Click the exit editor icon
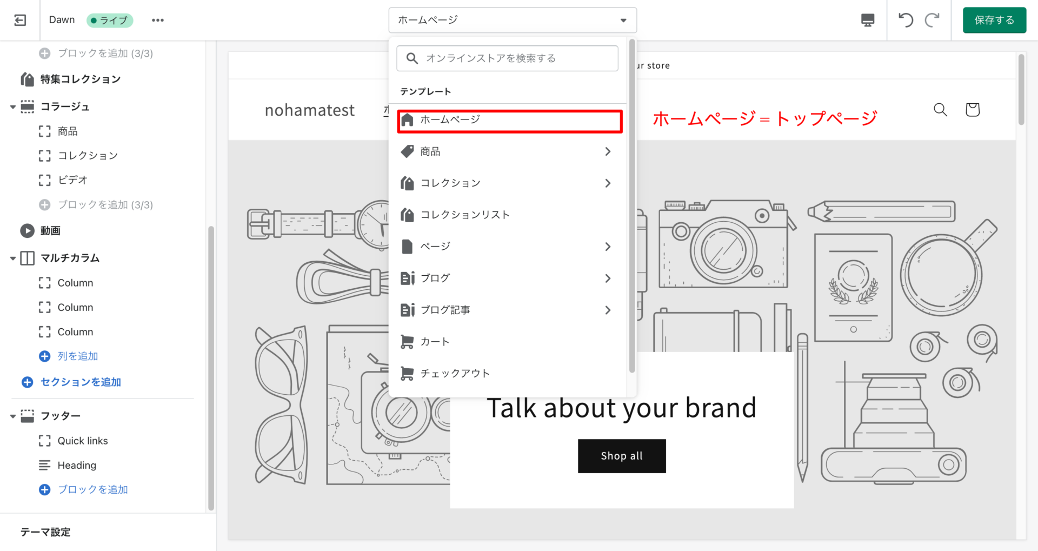The image size is (1038, 551). (20, 21)
